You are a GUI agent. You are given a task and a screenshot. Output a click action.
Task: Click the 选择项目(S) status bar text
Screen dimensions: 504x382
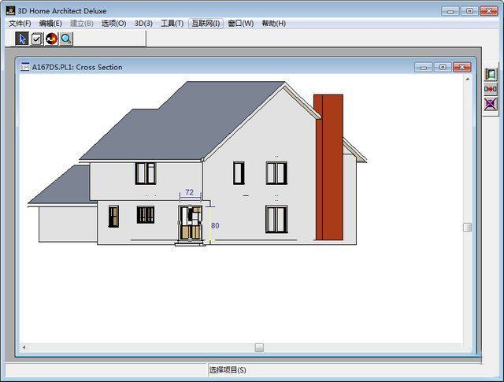coord(228,369)
